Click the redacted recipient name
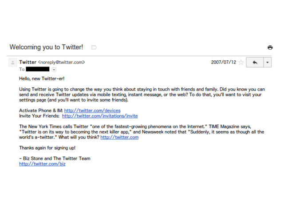 pyautogui.click(x=37, y=69)
